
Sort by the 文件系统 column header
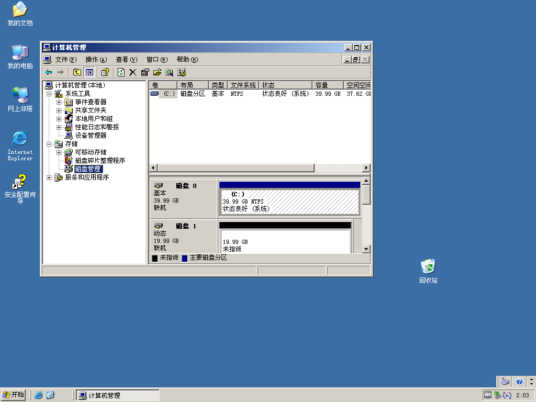tap(243, 85)
